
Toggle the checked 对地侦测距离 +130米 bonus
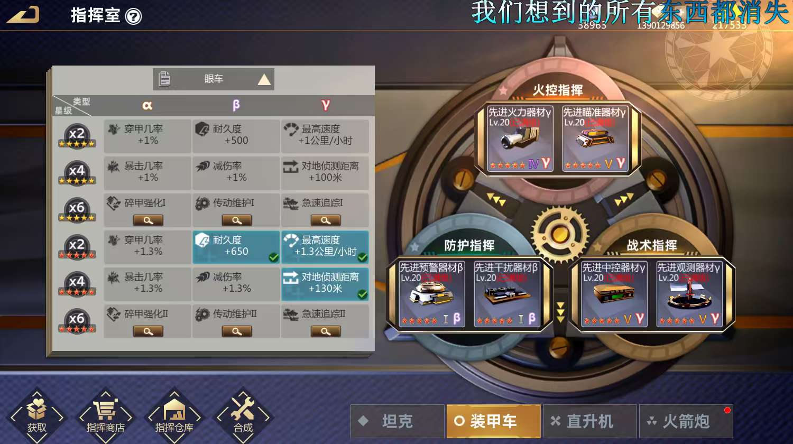click(325, 284)
